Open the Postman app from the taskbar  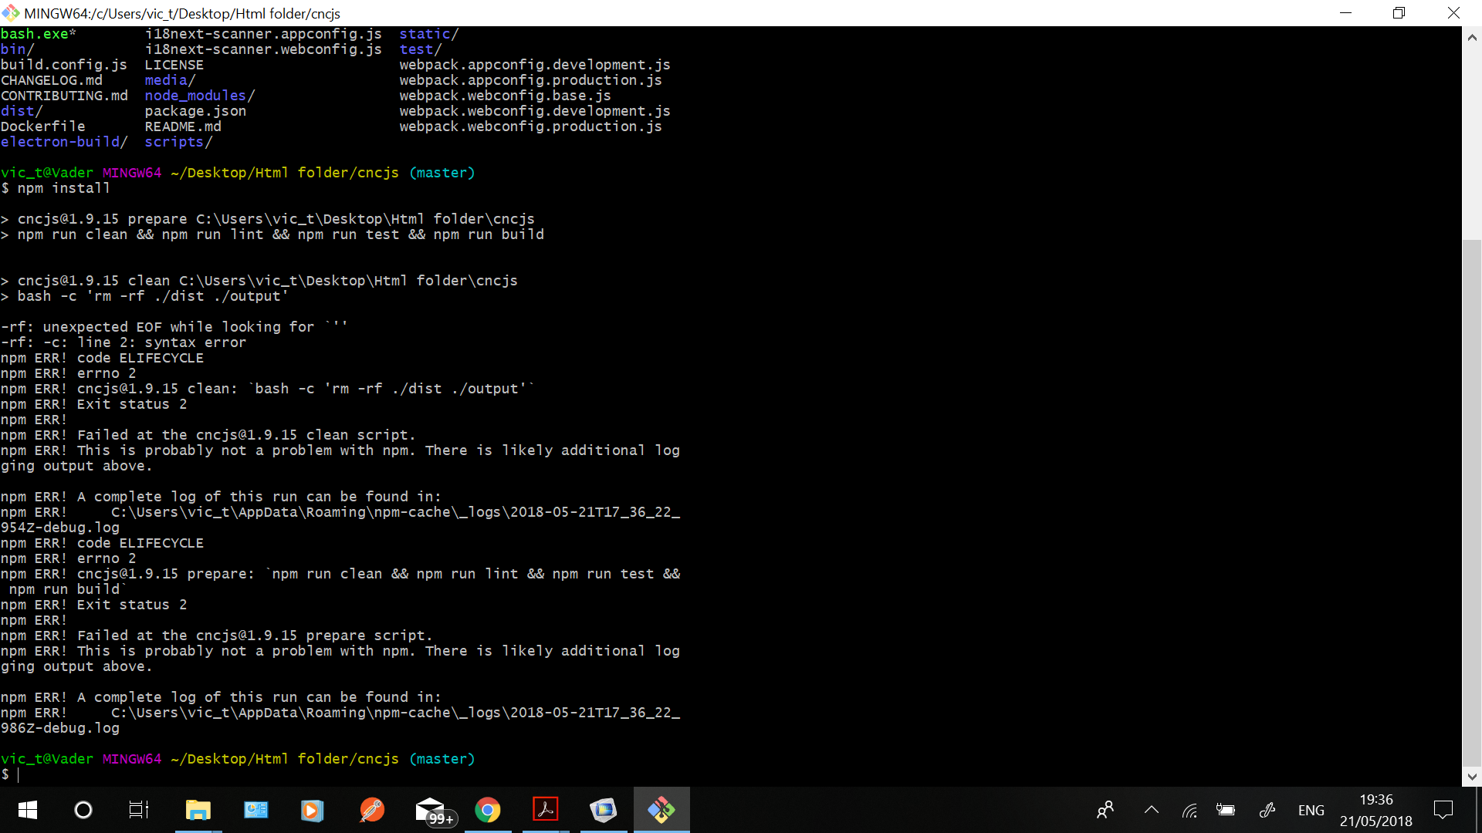point(371,810)
